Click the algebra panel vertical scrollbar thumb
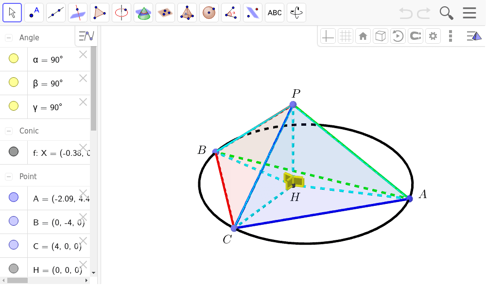This screenshot has width=486, height=285. tap(94, 88)
